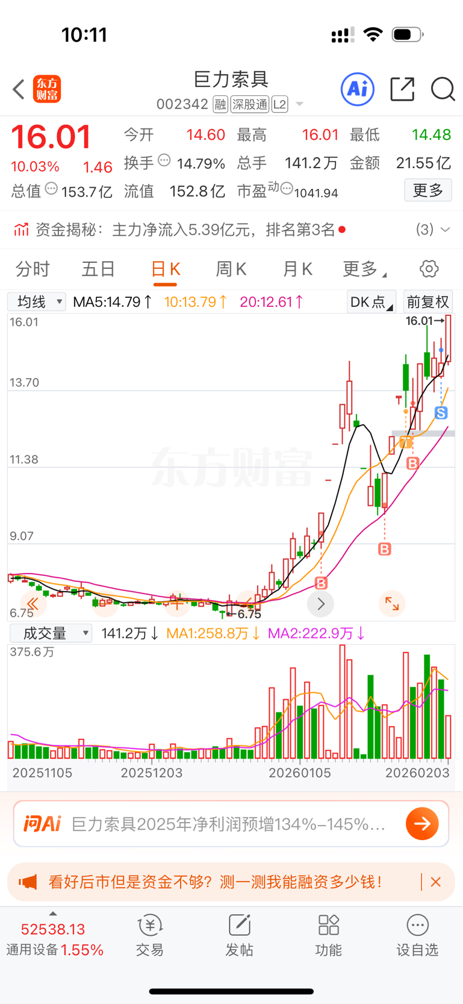Open the blue Ai assistant icon
Screen dimensions: 463x1004
tap(358, 89)
